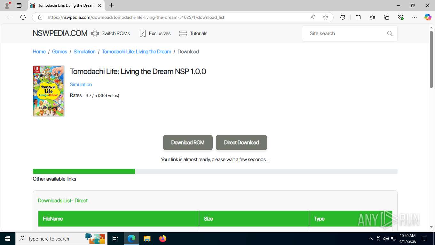435x245 pixels.
Task: Open the Windows Start menu
Action: point(7,239)
